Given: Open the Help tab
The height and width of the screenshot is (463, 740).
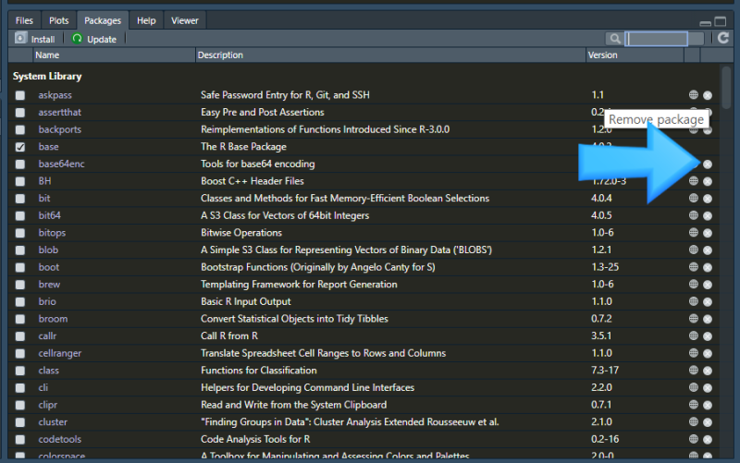Looking at the screenshot, I should 146,20.
